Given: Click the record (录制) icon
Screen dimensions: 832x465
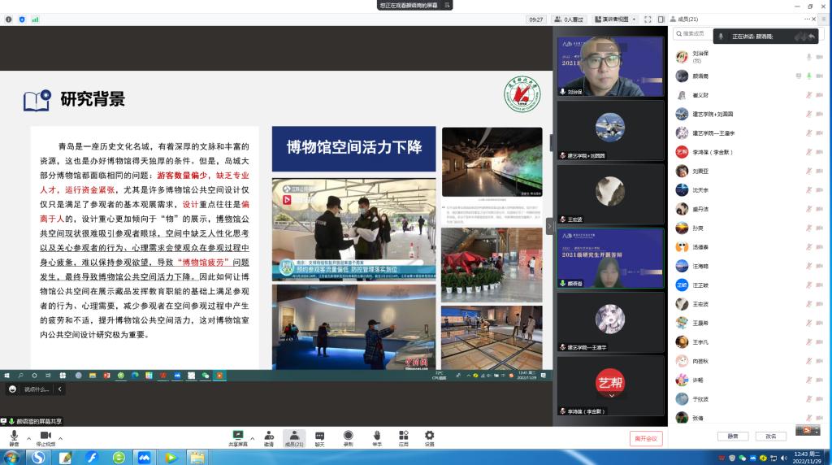Looking at the screenshot, I should (x=348, y=435).
